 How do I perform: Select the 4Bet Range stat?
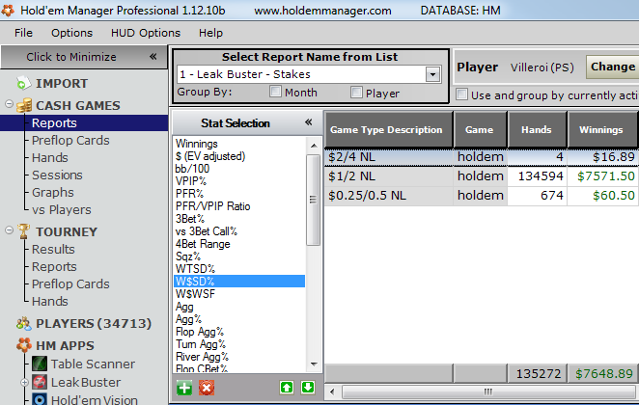point(239,244)
